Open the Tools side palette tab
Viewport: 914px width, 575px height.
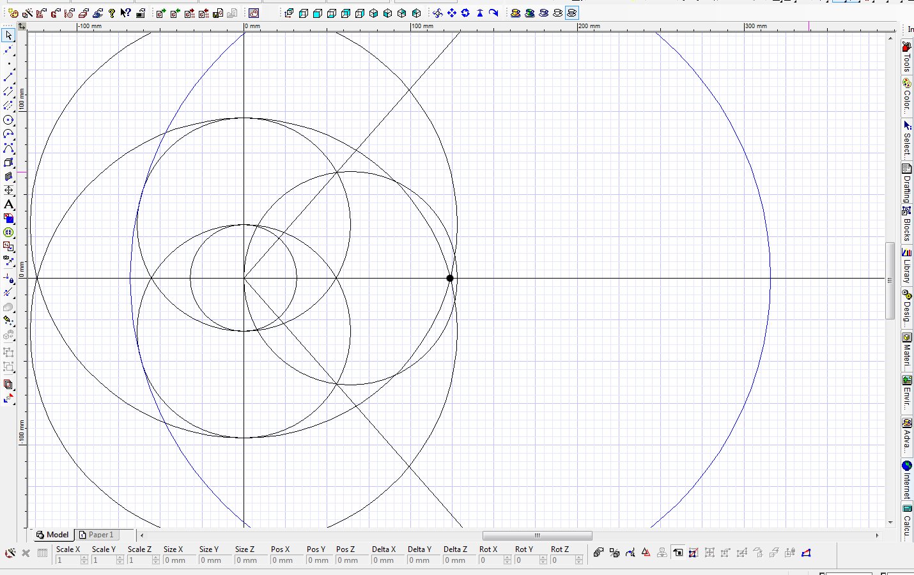pyautogui.click(x=907, y=57)
